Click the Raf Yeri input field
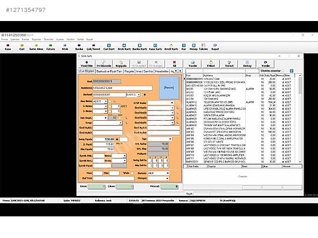Screen dimensions: 318x238 tap(113, 178)
